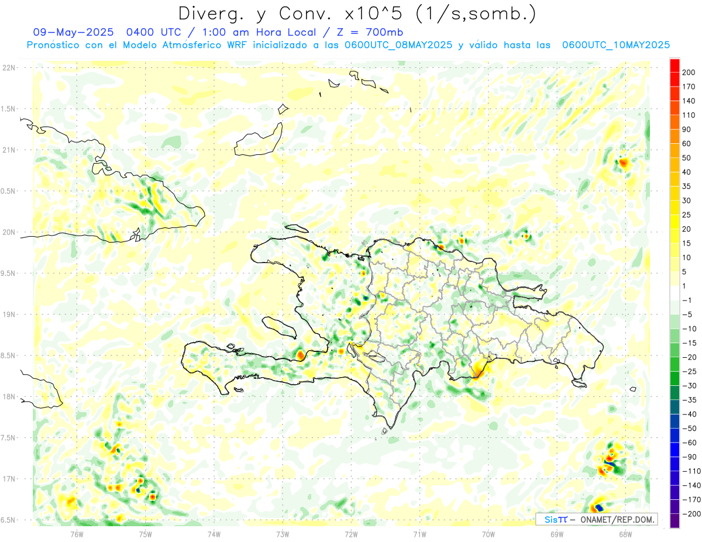Click the '170' color scale value

[x=689, y=87]
